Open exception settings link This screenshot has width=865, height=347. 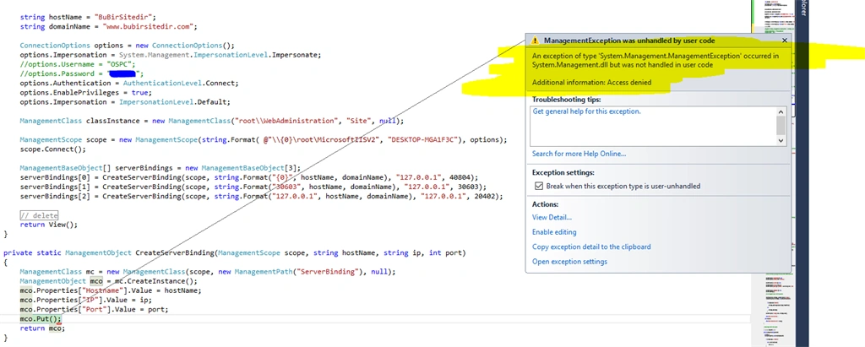(569, 262)
